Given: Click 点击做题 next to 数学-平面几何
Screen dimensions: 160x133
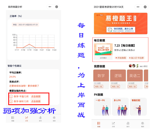Looking at the screenshot, I should click(36, 97).
